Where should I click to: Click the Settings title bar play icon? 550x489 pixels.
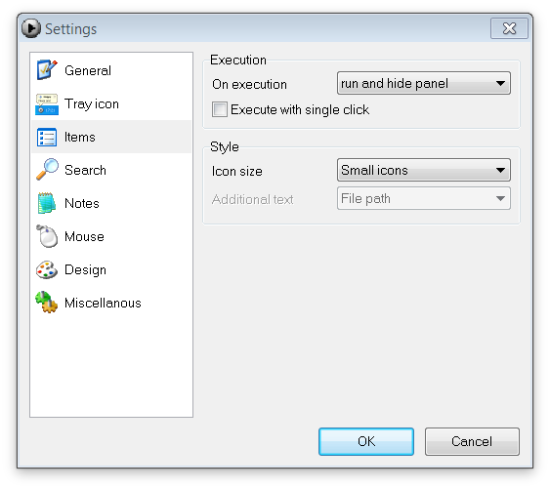point(31,28)
